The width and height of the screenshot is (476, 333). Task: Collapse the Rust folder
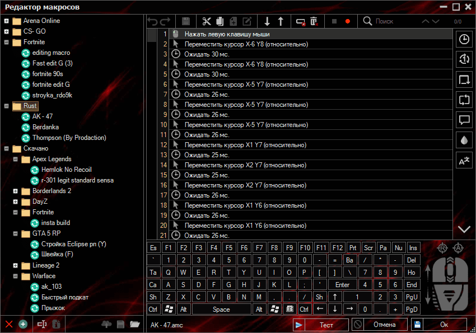[x=6, y=106]
